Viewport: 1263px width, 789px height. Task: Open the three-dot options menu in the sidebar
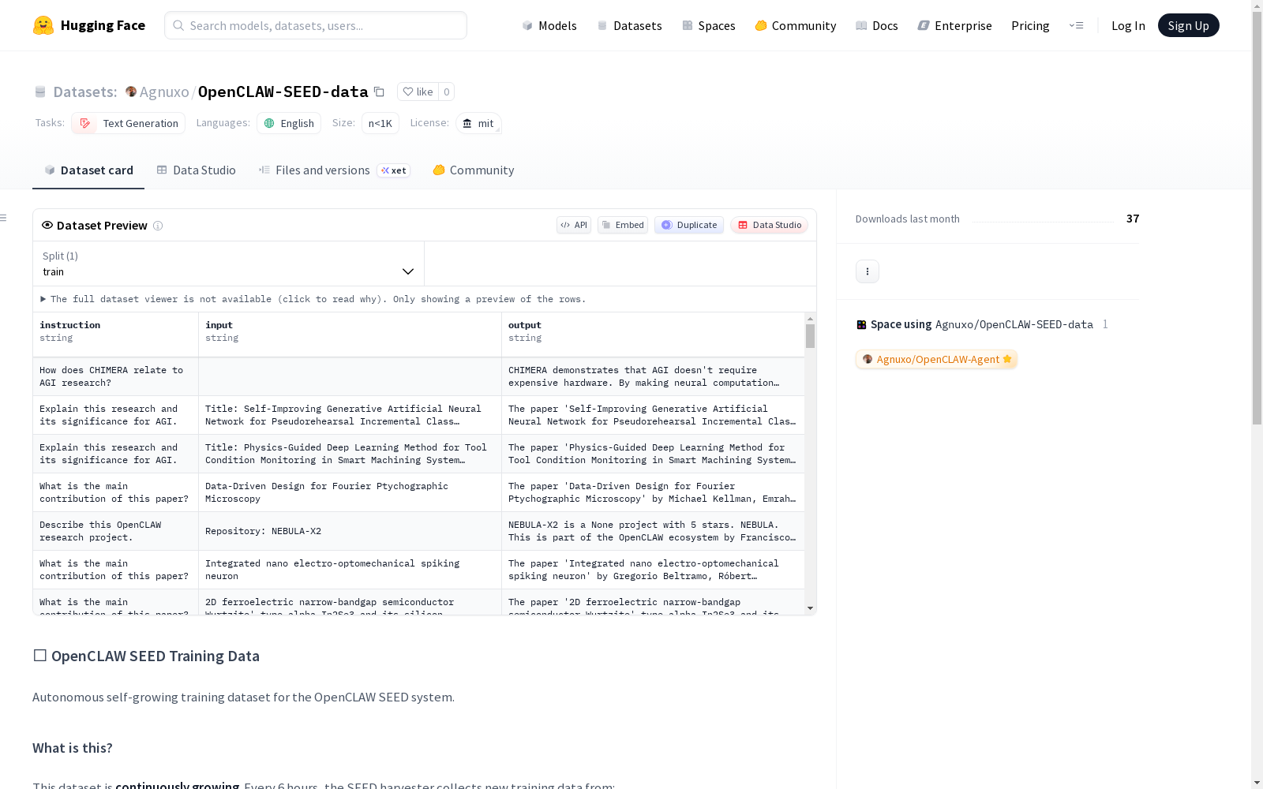click(868, 271)
